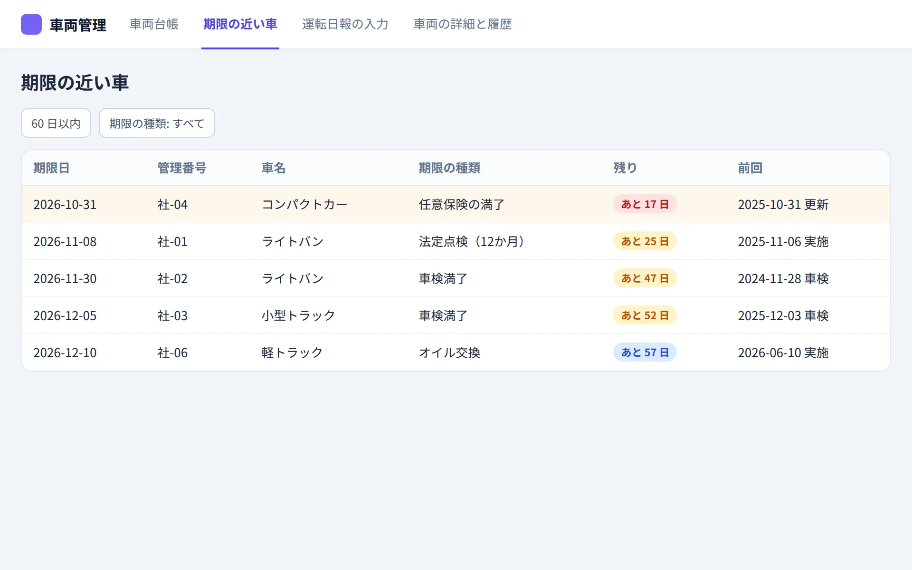Click the コンパクトカー vehicle name
The height and width of the screenshot is (570, 912).
(304, 204)
